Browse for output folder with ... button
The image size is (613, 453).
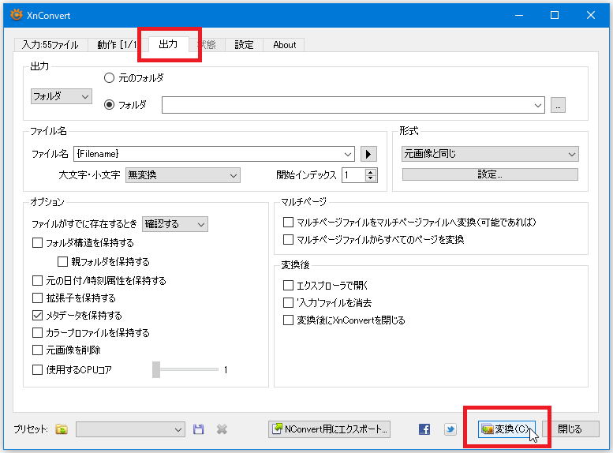point(558,105)
